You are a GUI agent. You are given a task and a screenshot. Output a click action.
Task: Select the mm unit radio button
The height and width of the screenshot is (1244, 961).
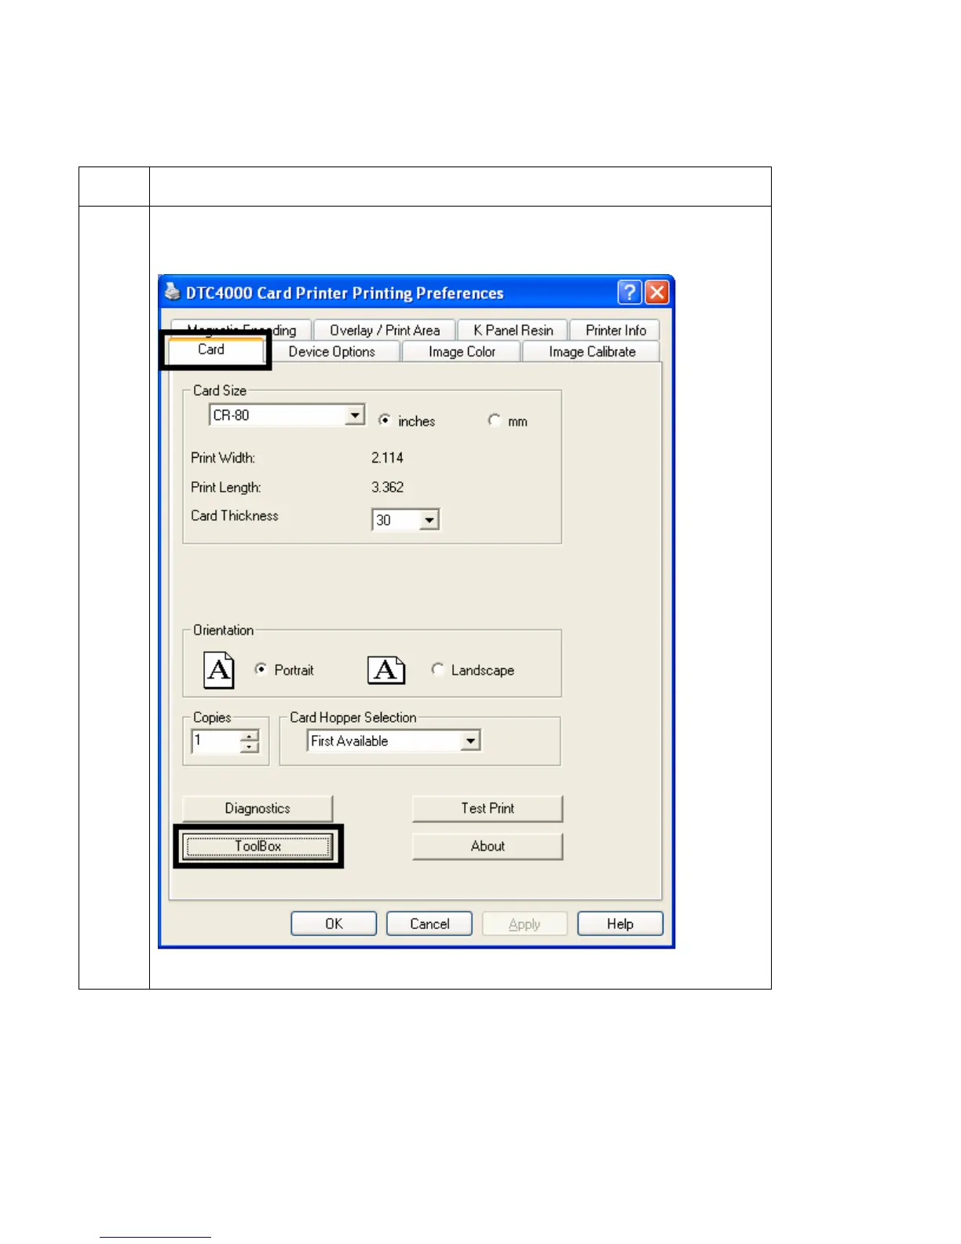click(494, 420)
